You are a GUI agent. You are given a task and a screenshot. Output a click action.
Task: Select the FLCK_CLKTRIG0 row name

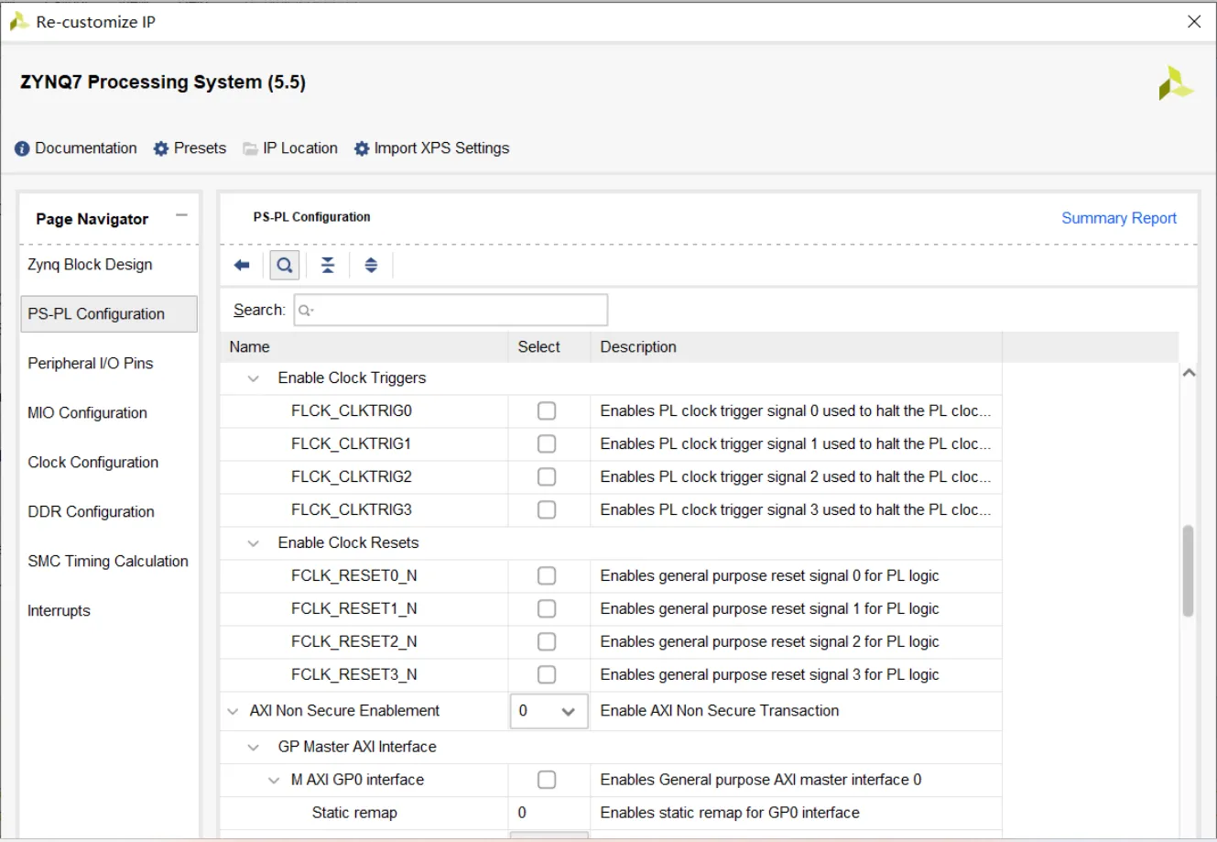click(352, 411)
